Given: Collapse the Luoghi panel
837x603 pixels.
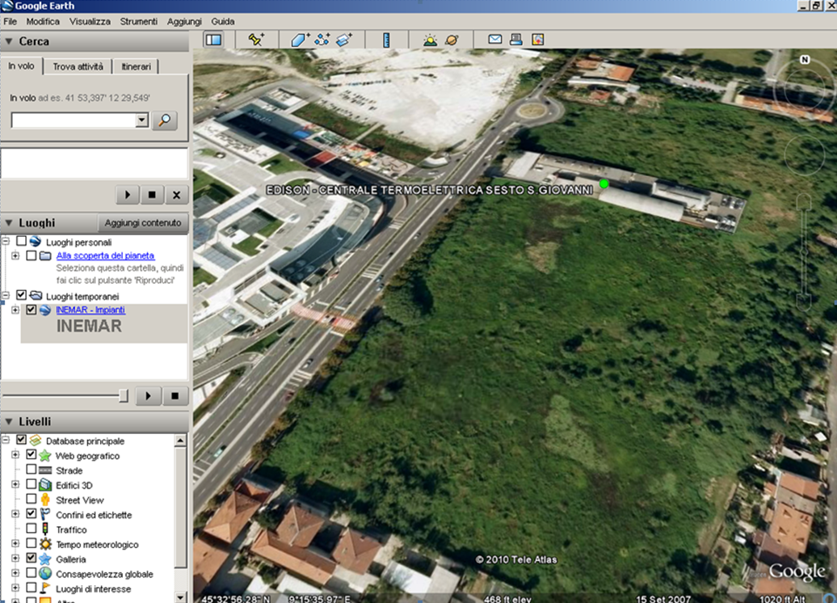Looking at the screenshot, I should [x=9, y=223].
